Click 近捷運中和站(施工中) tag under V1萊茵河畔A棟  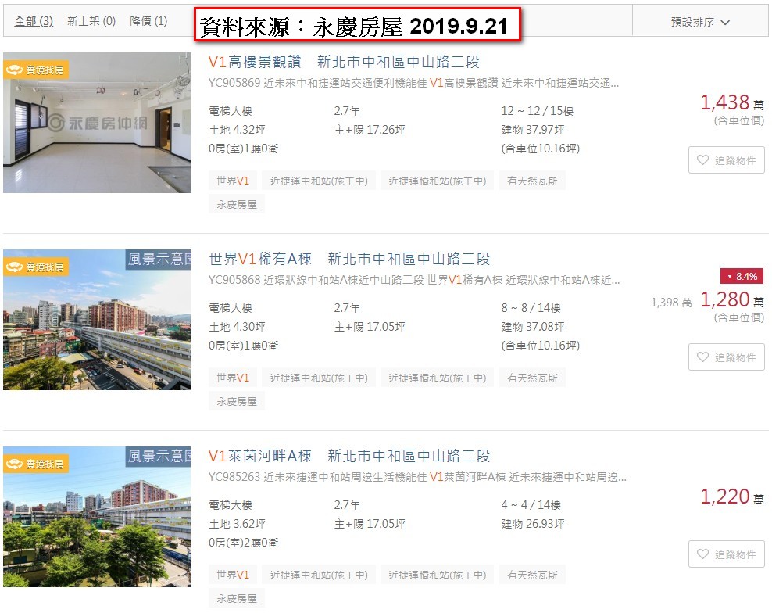(319, 575)
